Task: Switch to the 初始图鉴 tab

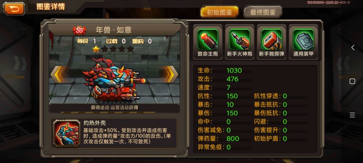Action: point(219,12)
